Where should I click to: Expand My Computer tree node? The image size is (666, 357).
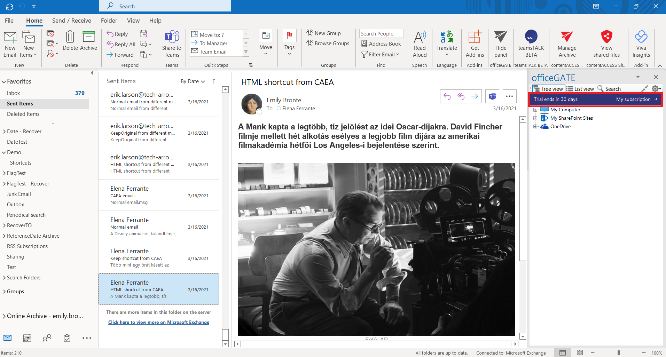pyautogui.click(x=535, y=110)
